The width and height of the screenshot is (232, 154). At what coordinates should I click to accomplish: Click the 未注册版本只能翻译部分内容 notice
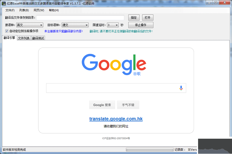click(64, 31)
